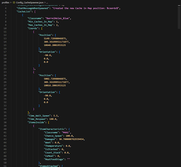Click line number 5 in the gutter
181x167 pixels.
[x=6, y=12]
